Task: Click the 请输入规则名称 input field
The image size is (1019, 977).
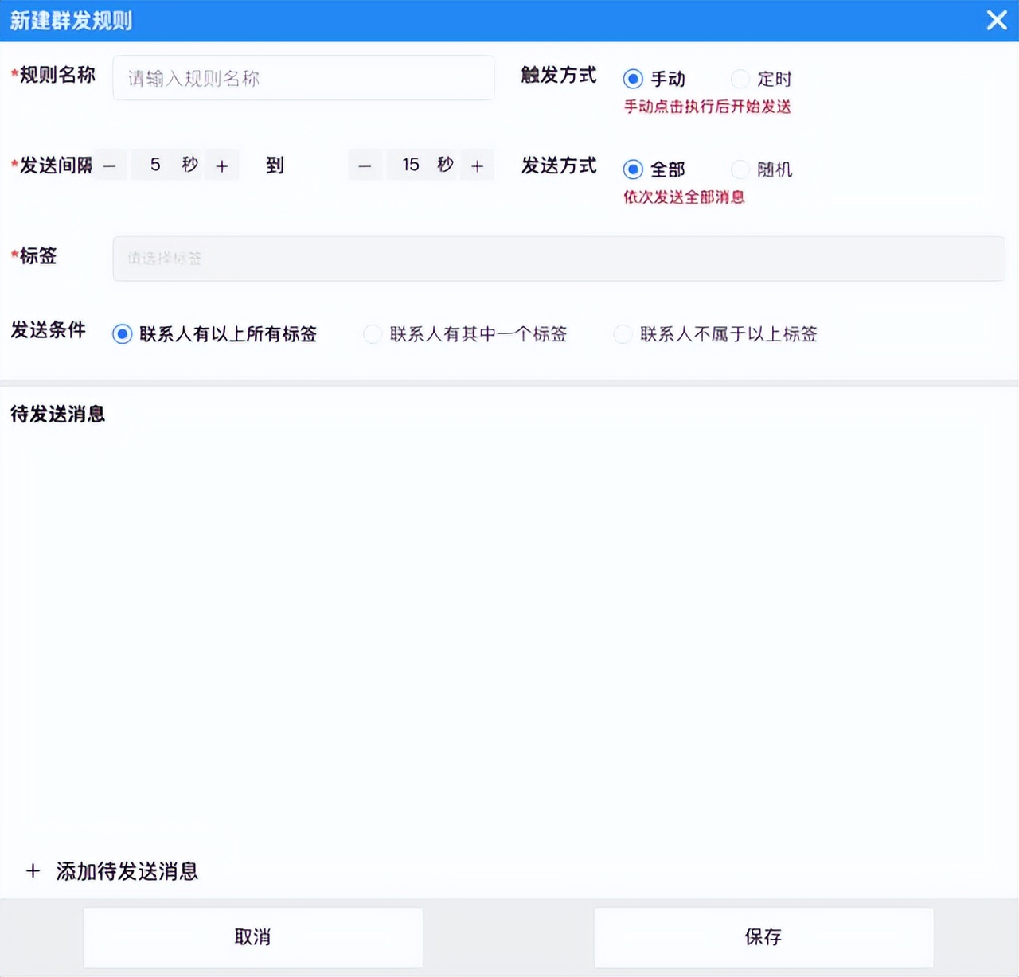Action: point(303,78)
